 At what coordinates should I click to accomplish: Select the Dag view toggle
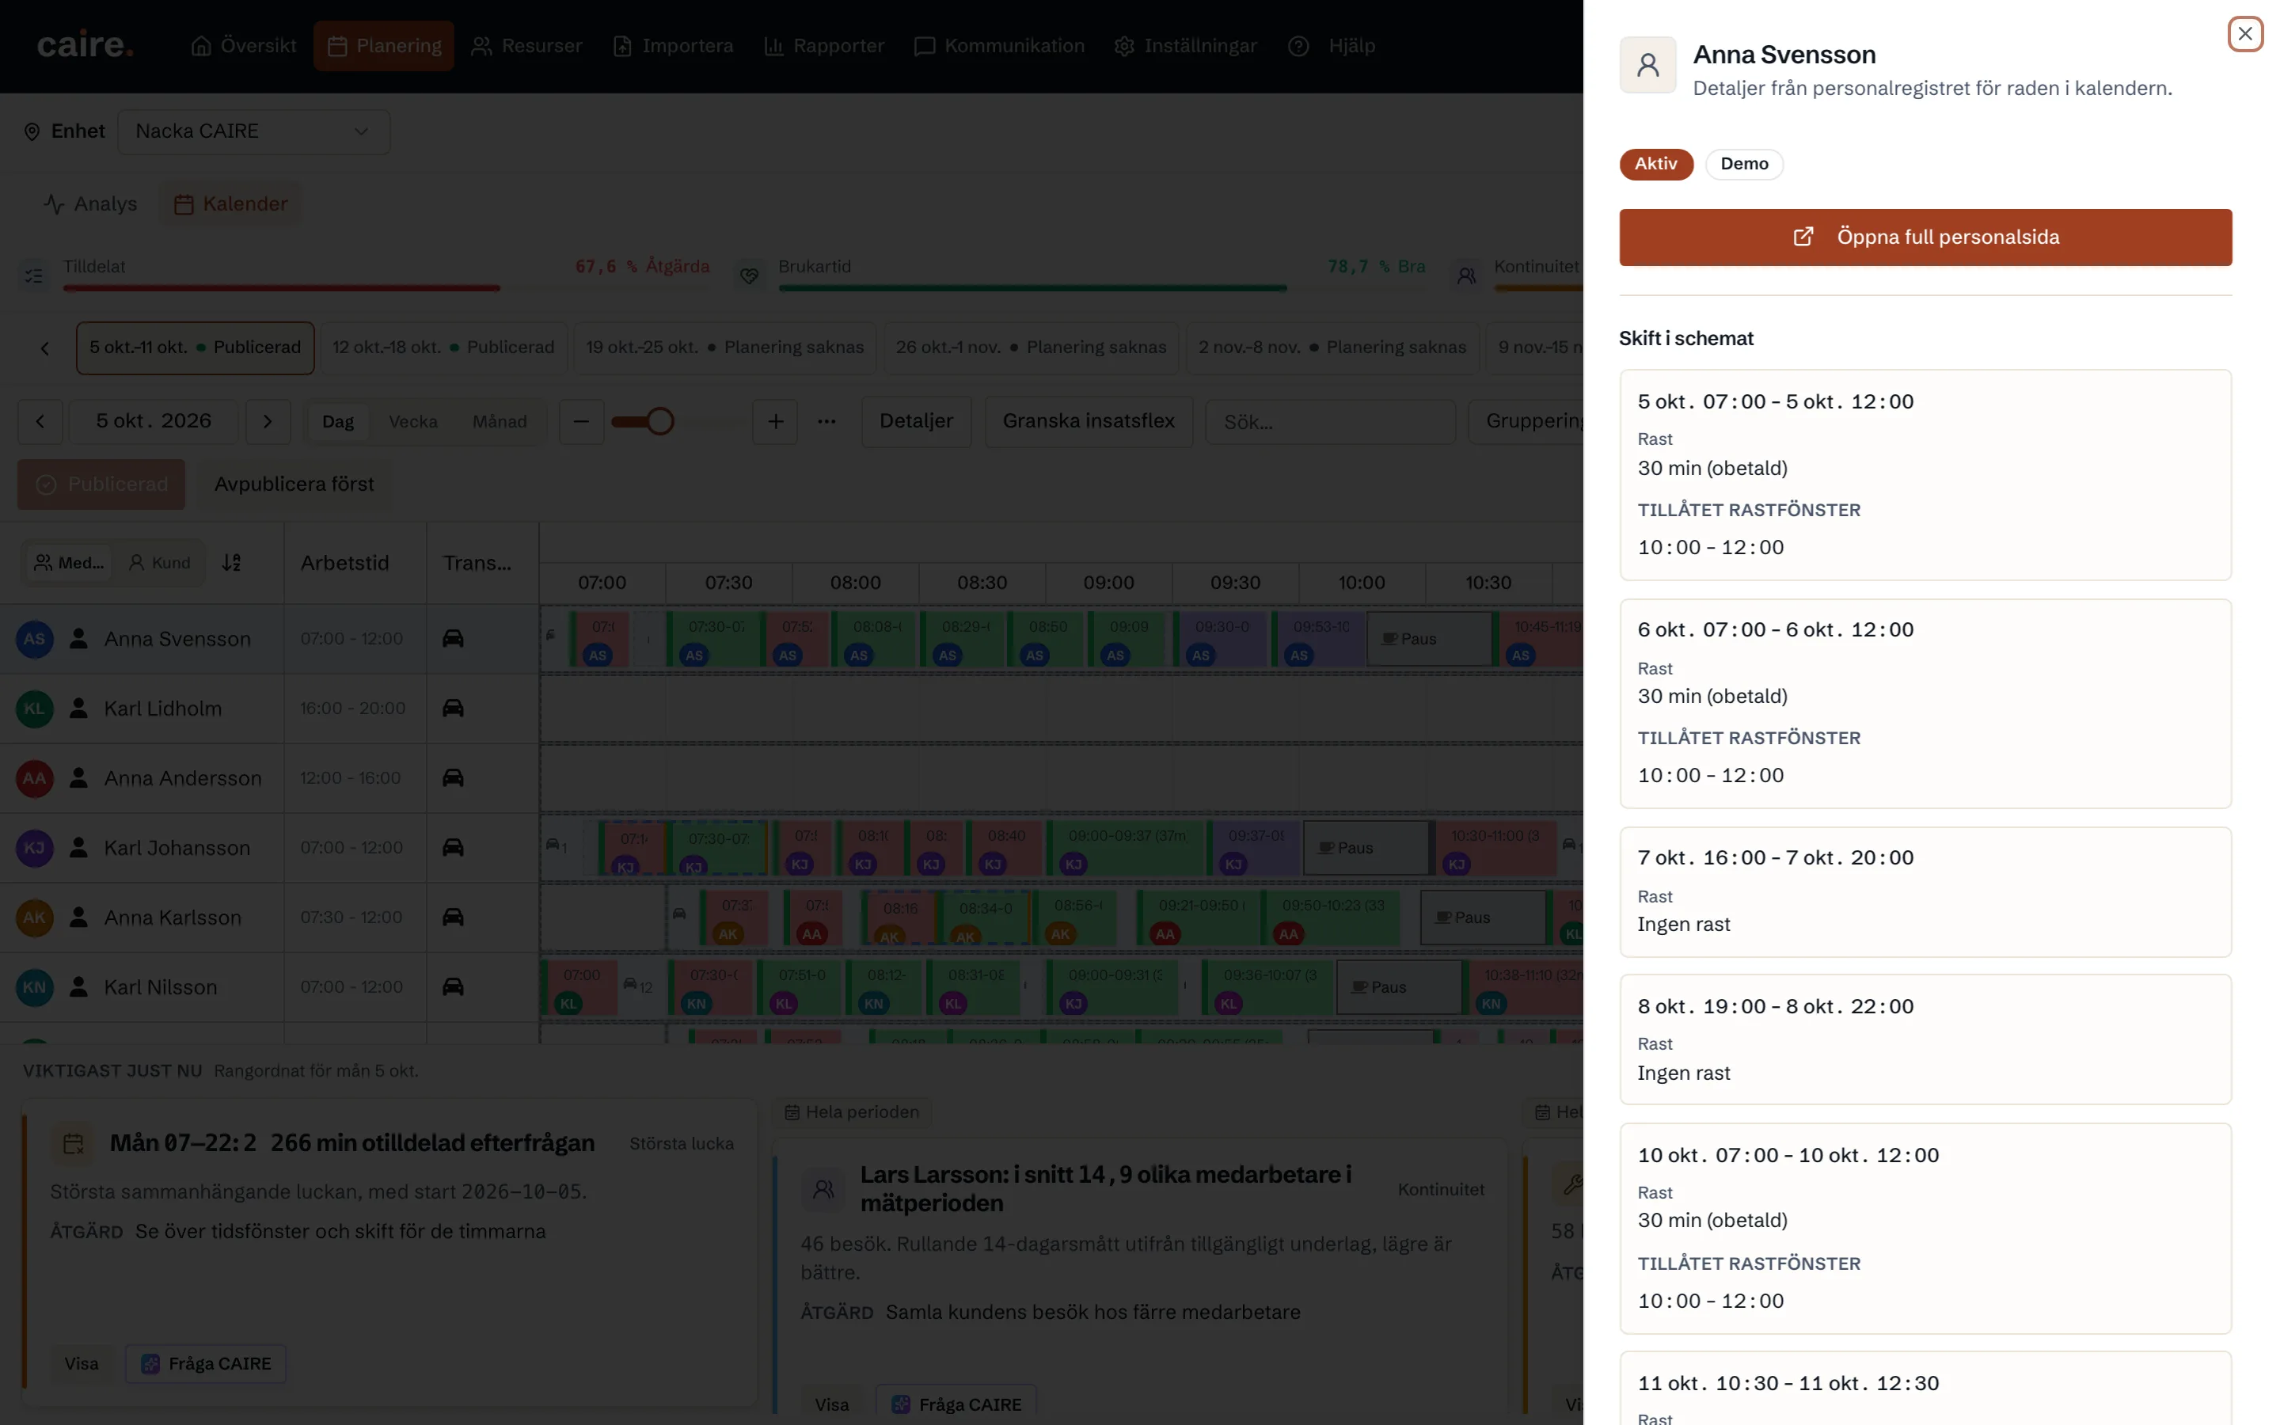click(x=338, y=421)
